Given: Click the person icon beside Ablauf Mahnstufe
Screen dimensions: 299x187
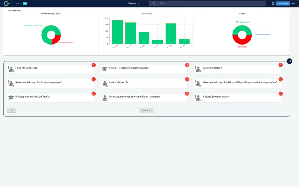Looking at the screenshot, I should tap(104, 83).
